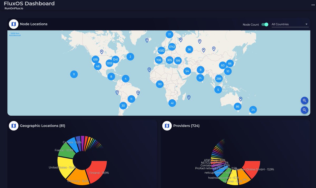Select the 66 node cluster near Japan
This screenshot has width=316, height=188.
230,63
